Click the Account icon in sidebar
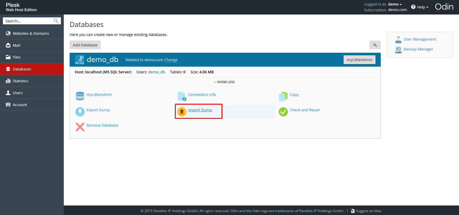 [8, 105]
